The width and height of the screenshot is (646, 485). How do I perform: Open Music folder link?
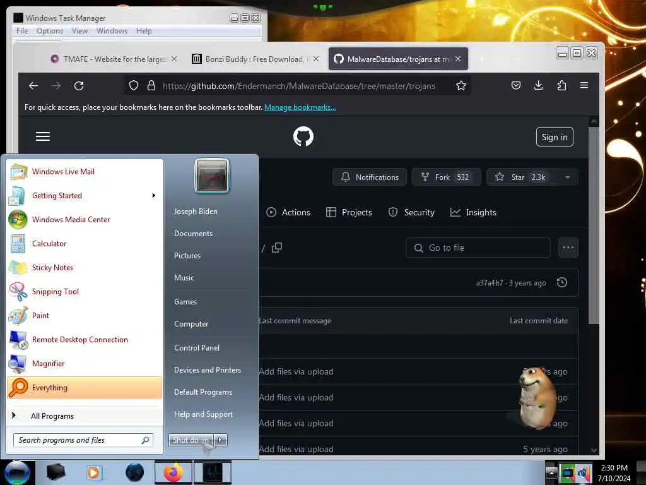coord(184,278)
